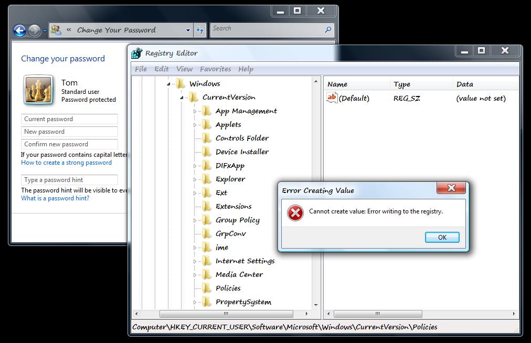Select the App Management folder icon
The width and height of the screenshot is (531, 343).
tap(207, 111)
